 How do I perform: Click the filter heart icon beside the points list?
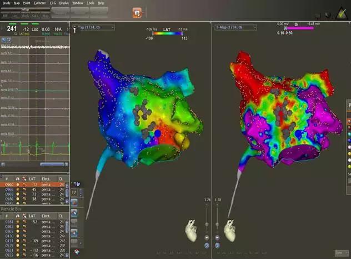77,184
